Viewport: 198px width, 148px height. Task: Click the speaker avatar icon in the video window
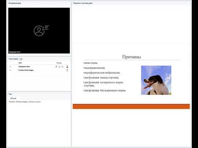(41, 30)
